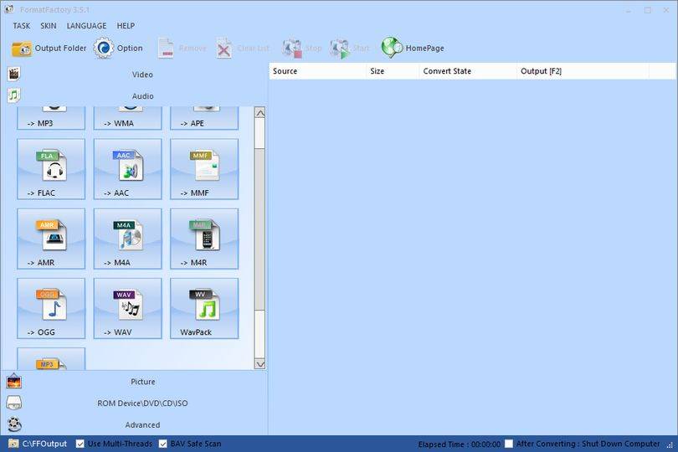Click the Elapsed Time 00:00:00 text
Screen dimensions: 678x452
460,444
